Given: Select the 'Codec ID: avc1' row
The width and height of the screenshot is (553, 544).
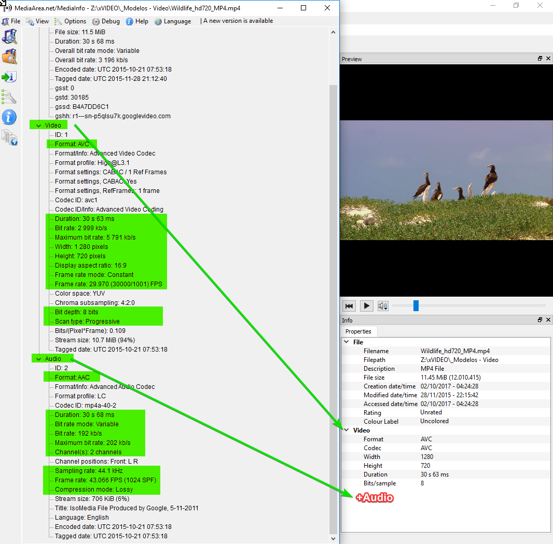Looking at the screenshot, I should tap(76, 200).
